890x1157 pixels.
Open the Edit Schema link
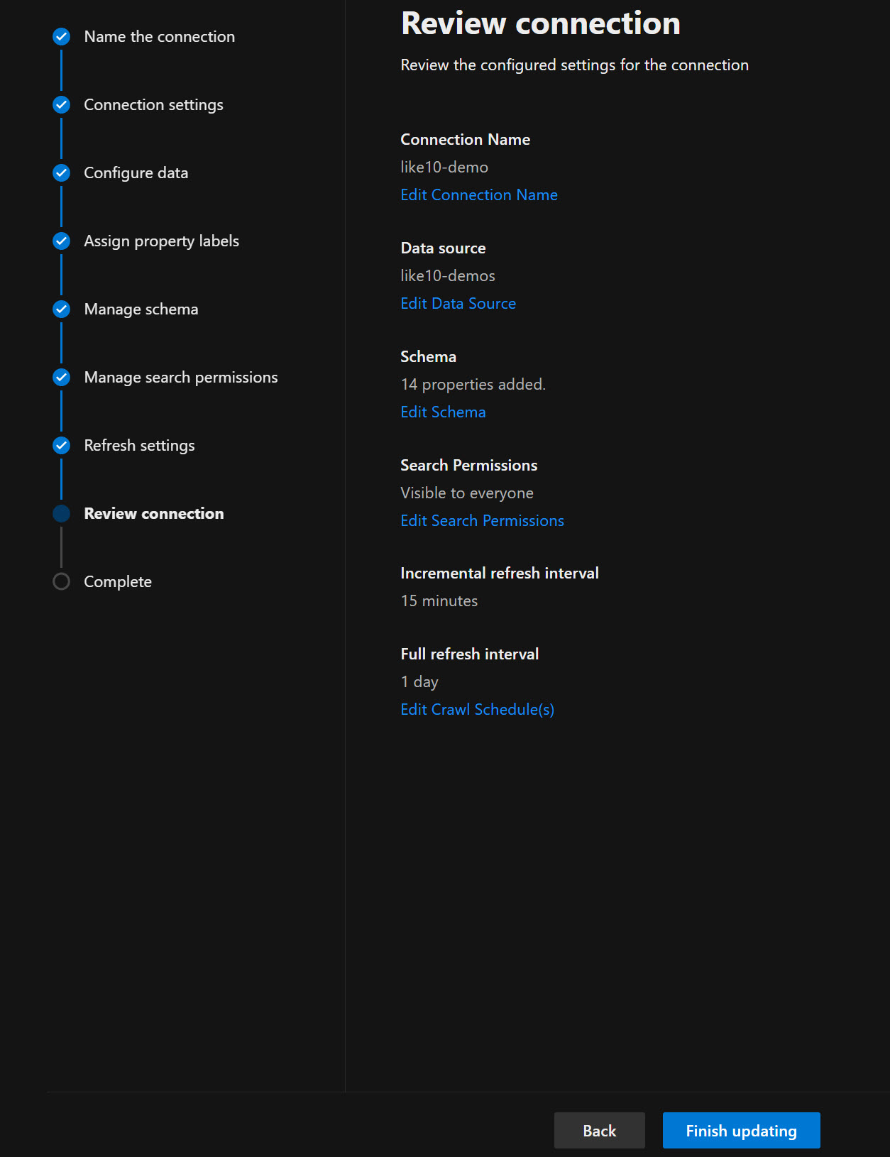coord(443,412)
